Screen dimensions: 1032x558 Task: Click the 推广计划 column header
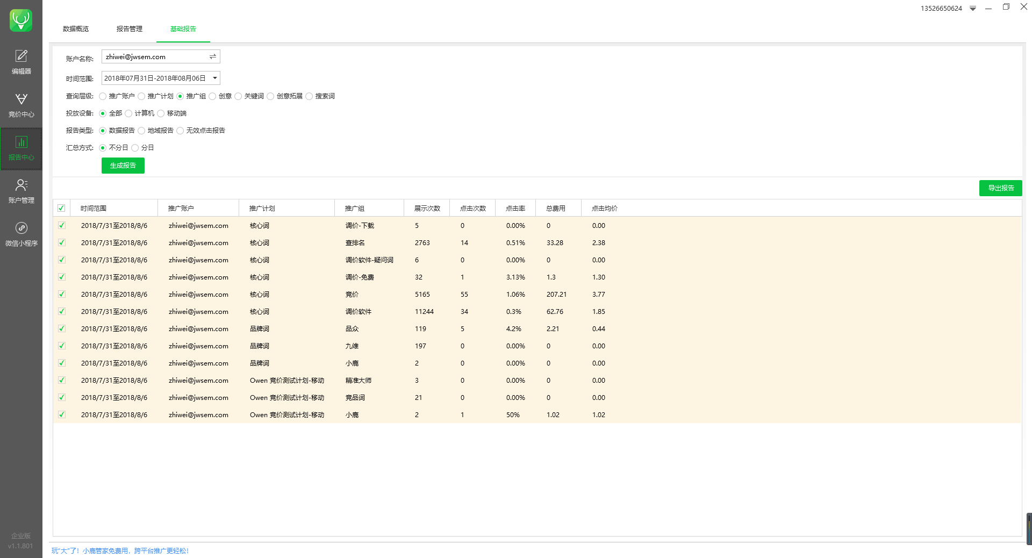point(286,209)
